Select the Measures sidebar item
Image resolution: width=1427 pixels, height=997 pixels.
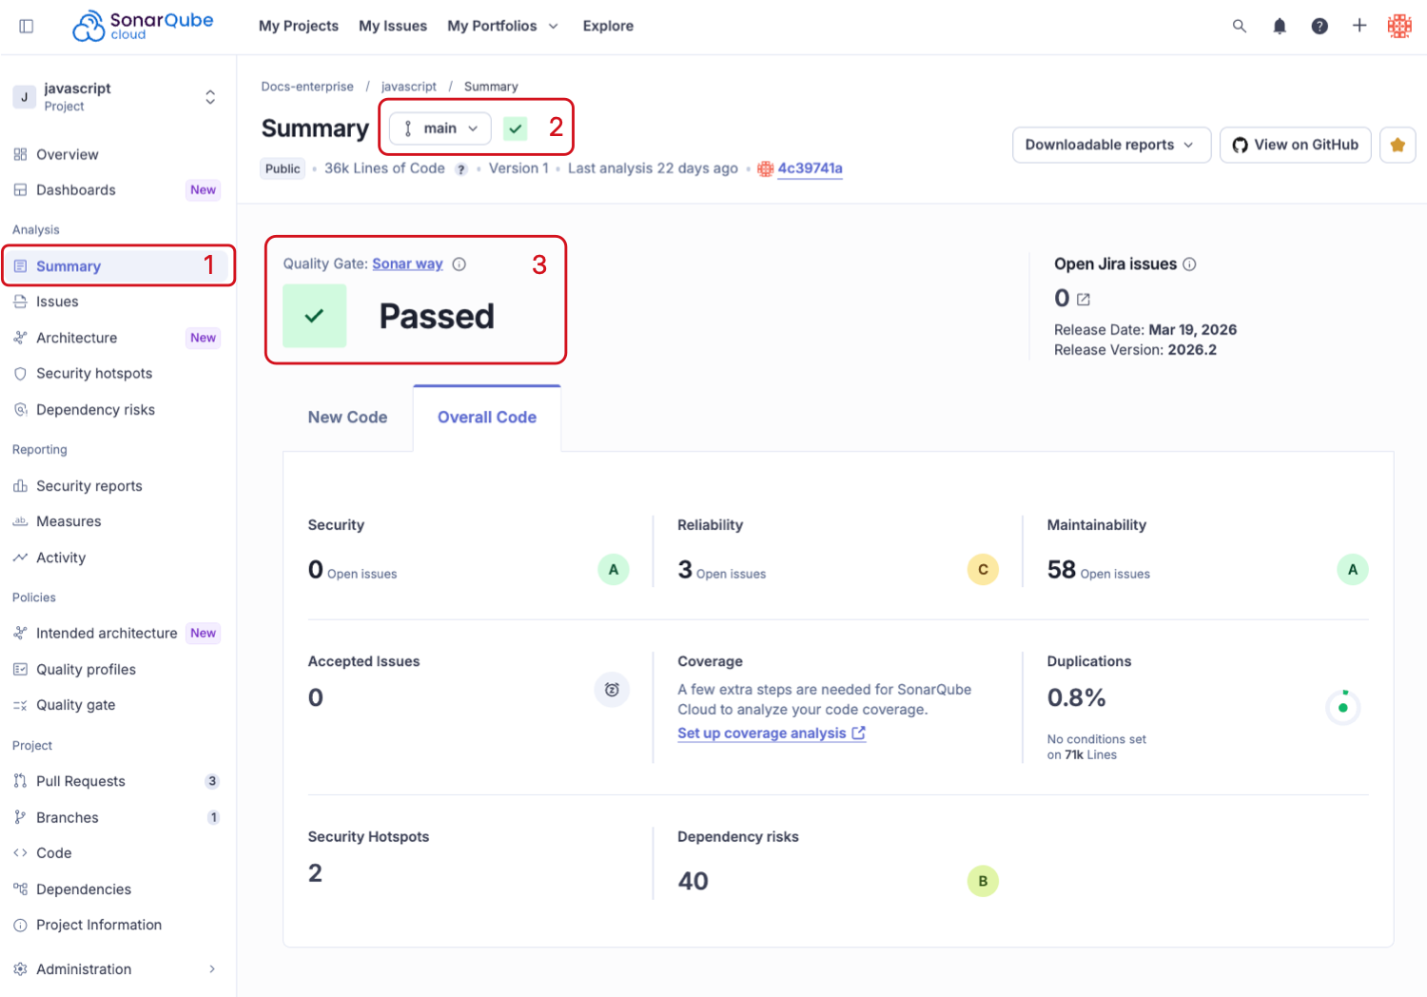pos(68,520)
